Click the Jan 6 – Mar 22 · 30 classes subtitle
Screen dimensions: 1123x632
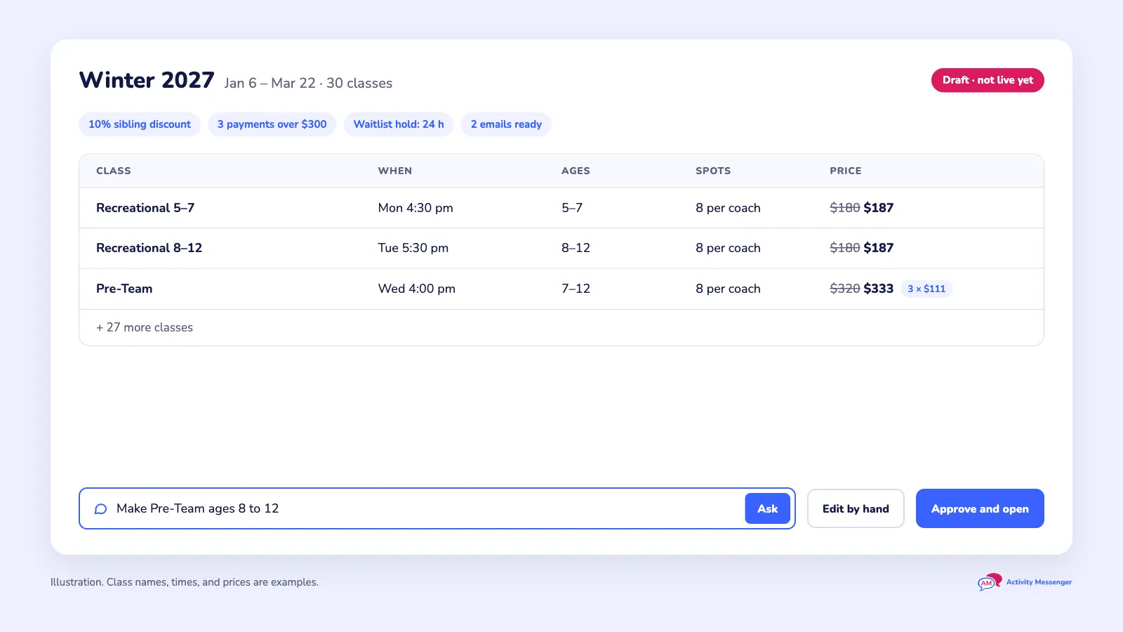pyautogui.click(x=308, y=83)
